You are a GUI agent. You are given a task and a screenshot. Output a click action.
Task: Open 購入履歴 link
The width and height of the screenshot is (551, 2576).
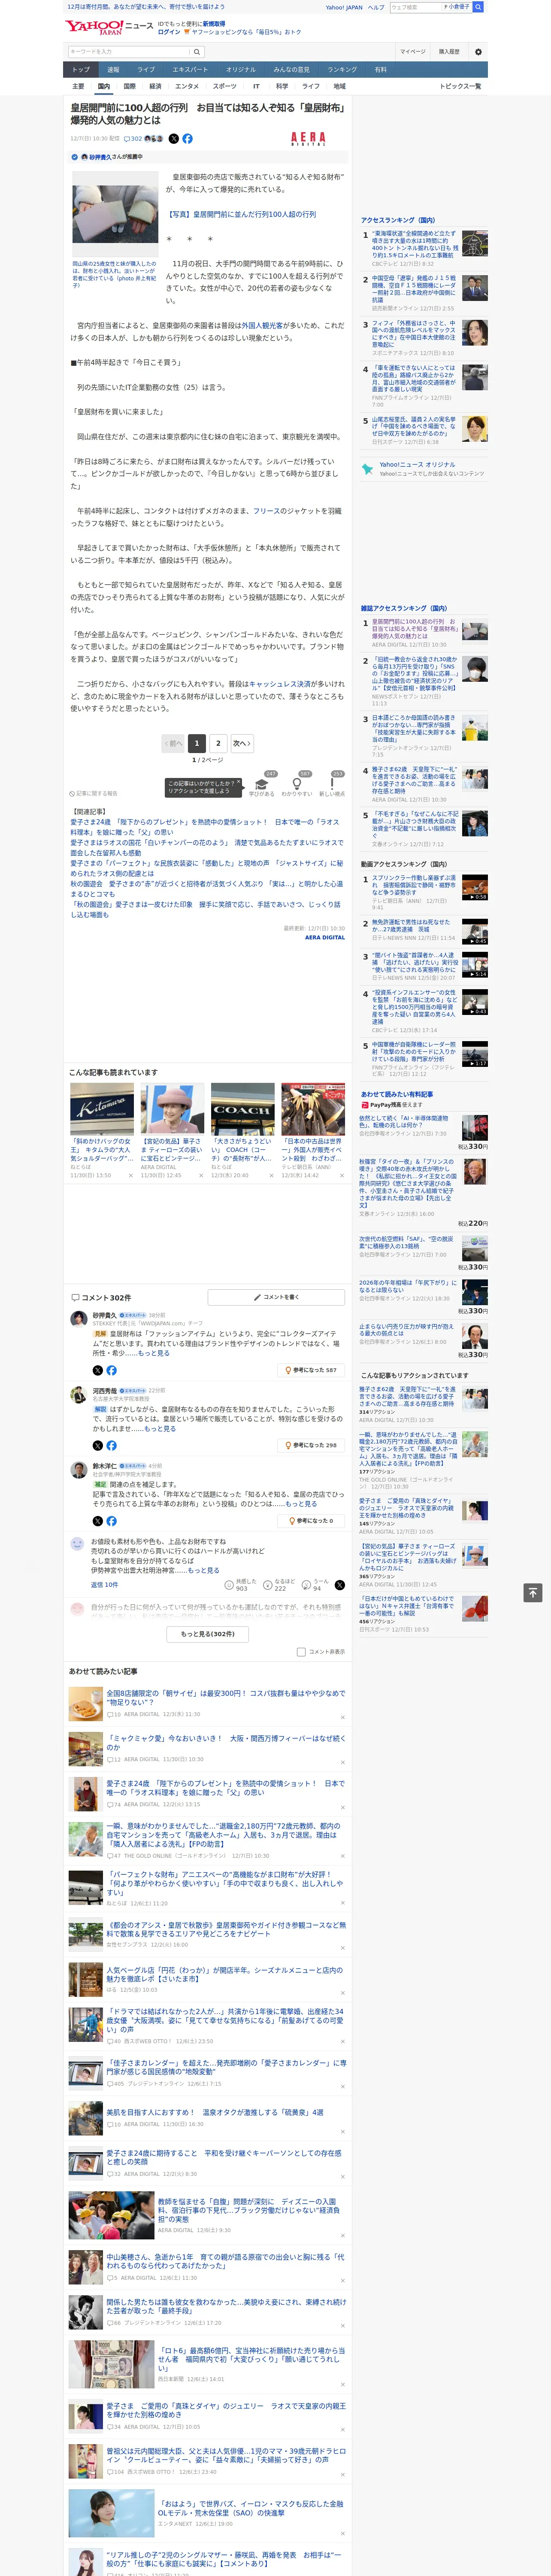[449, 52]
